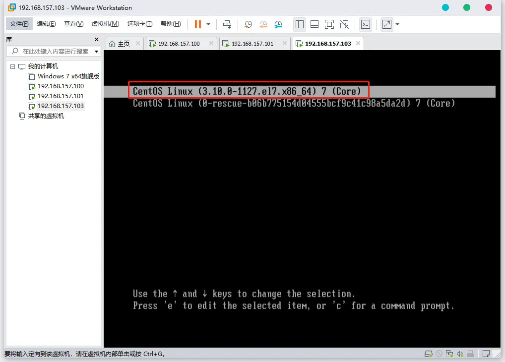Click the VMware Workstation title bar logo
The width and height of the screenshot is (505, 362).
11,7
